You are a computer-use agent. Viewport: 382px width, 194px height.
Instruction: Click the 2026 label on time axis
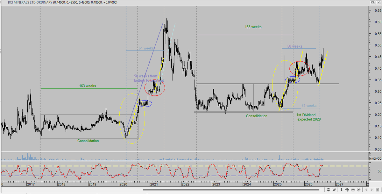[308, 184]
